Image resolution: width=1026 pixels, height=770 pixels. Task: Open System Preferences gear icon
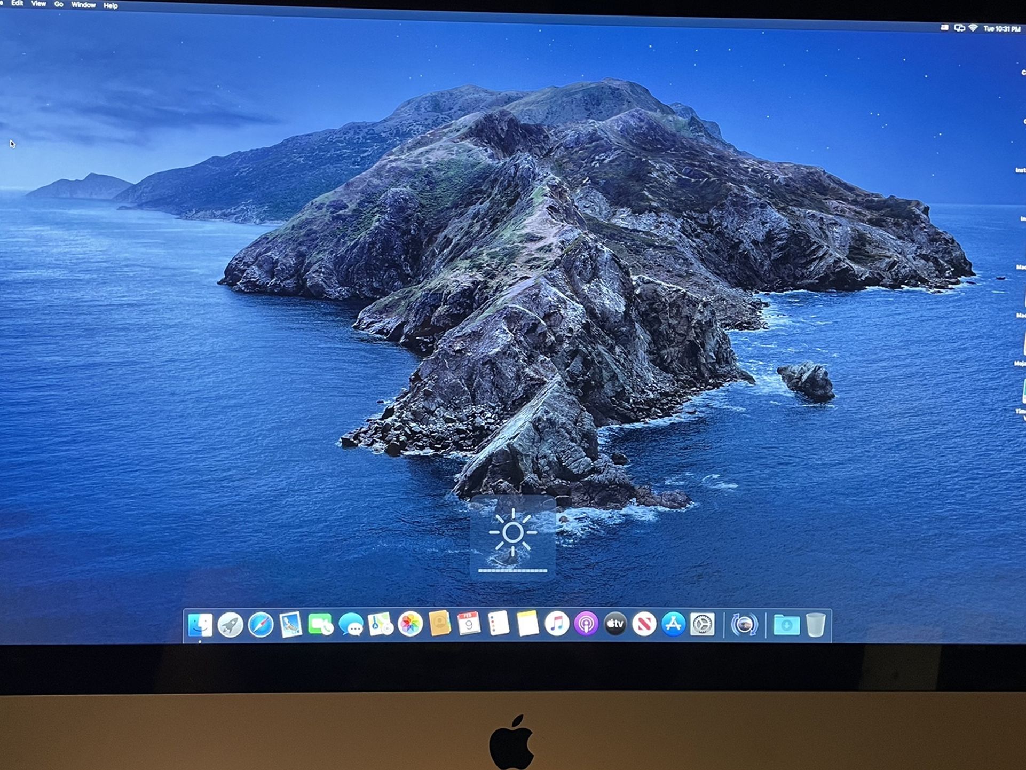point(703,624)
